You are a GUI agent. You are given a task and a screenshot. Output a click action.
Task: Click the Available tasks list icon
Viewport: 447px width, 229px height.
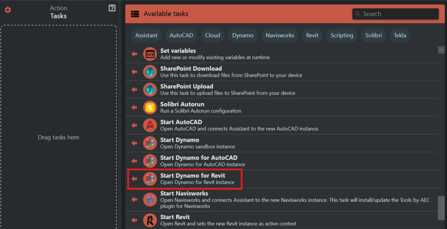135,14
